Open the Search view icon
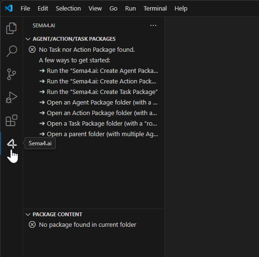The image size is (259, 257). pos(12,51)
